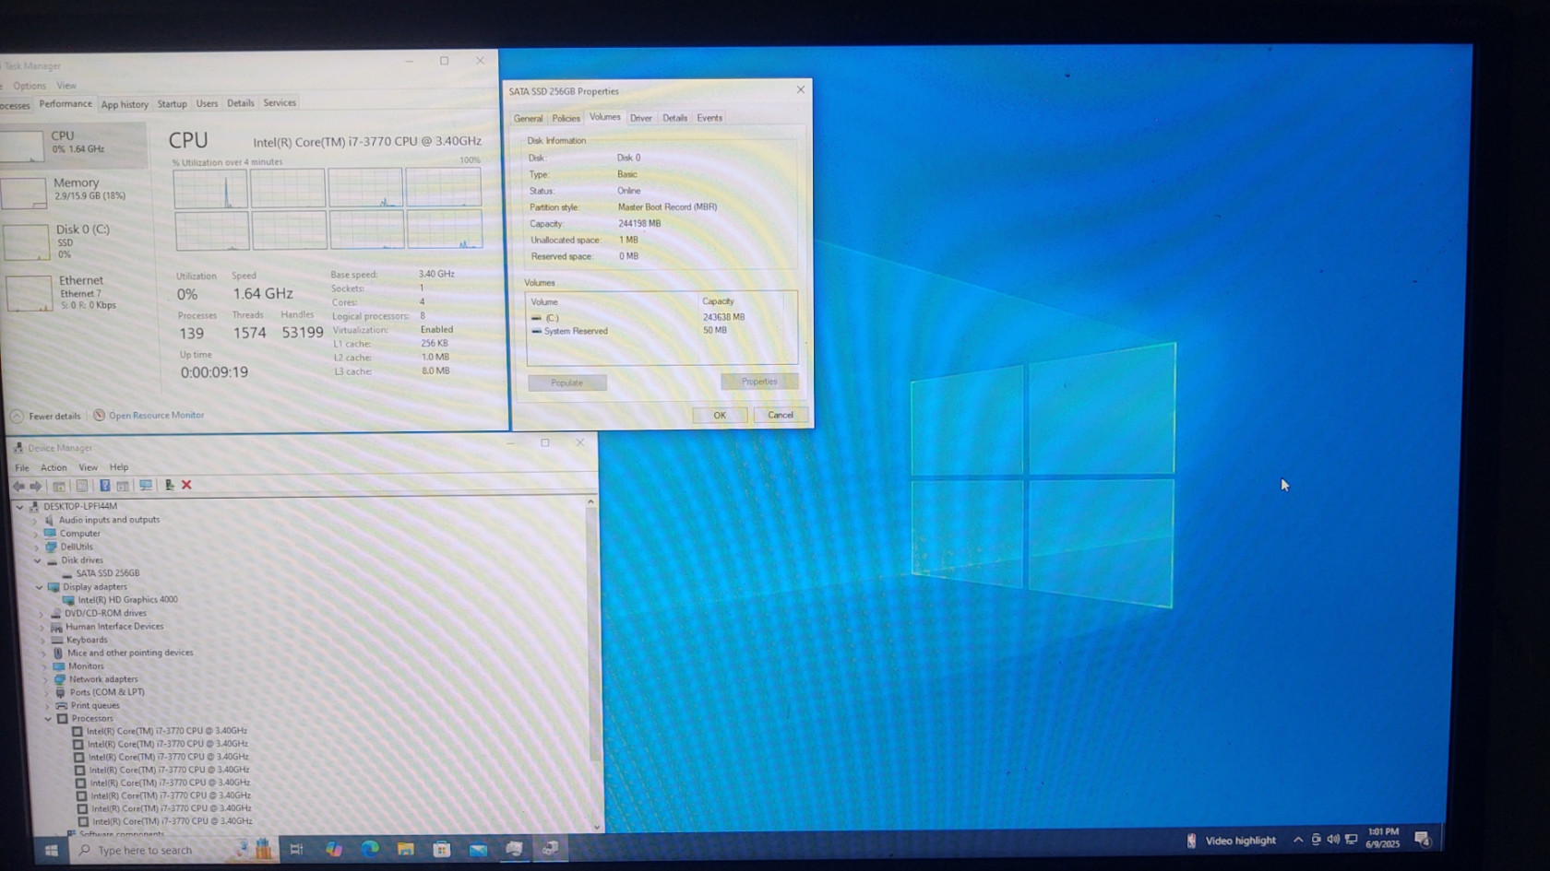Click the OK button in SSD Properties
The image size is (1550, 871).
coord(720,415)
